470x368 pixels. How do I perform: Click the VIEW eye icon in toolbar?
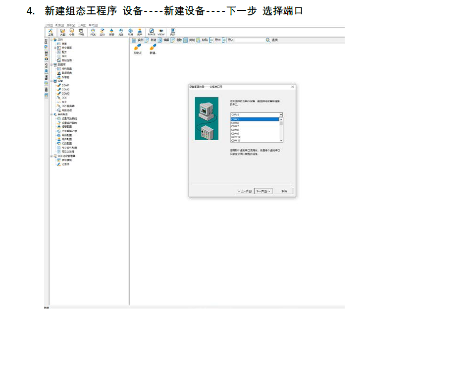click(x=161, y=31)
